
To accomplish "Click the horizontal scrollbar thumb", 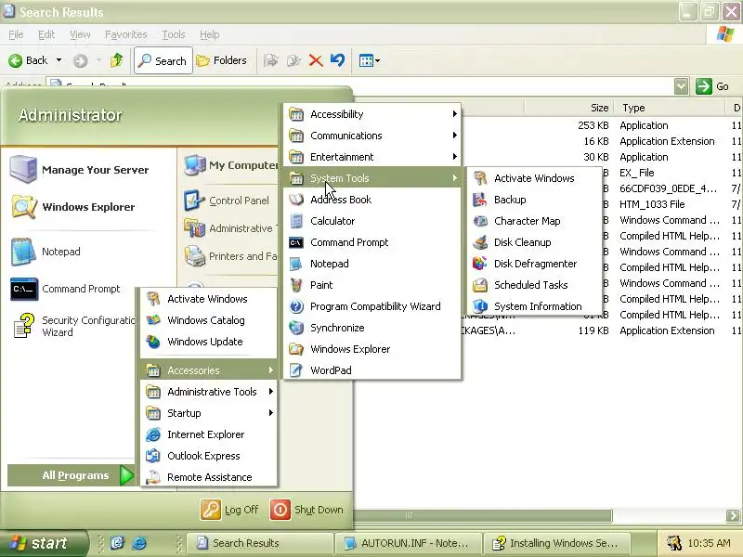I will (x=482, y=515).
